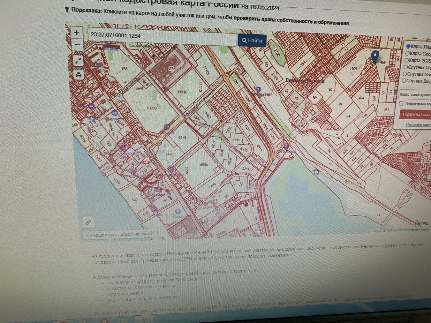
Task: Print the map using the printer icon
Action: point(78,75)
